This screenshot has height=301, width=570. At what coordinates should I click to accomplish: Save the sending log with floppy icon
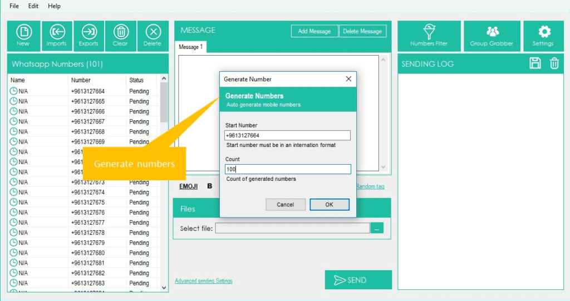coord(535,63)
